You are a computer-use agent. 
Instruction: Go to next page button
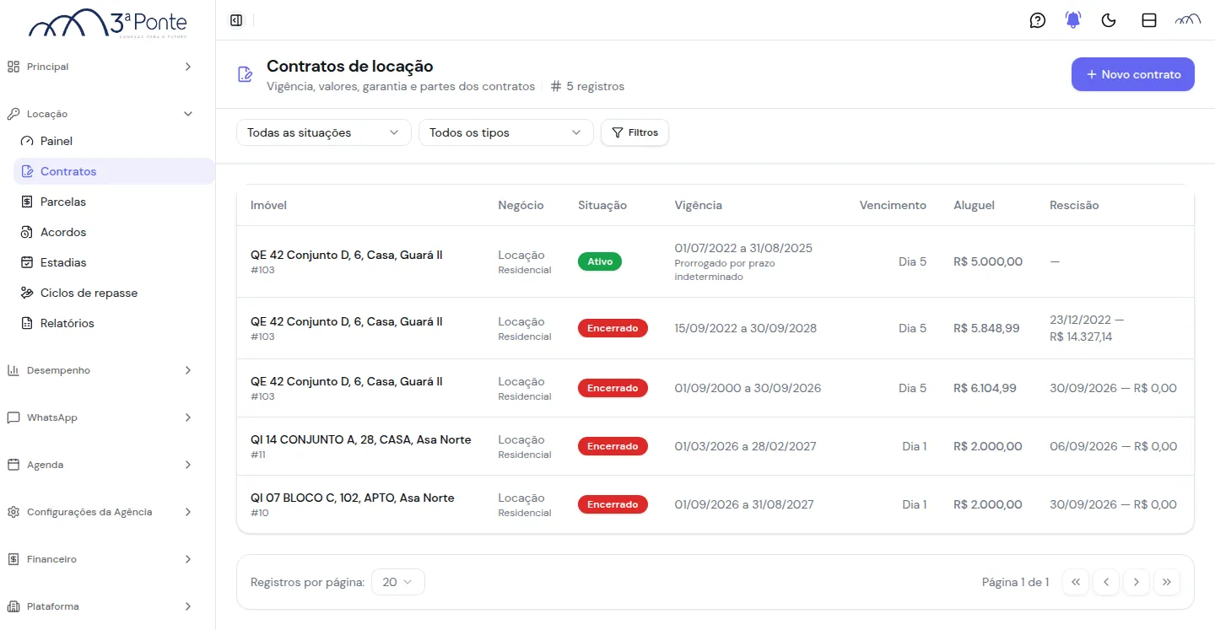tap(1137, 582)
